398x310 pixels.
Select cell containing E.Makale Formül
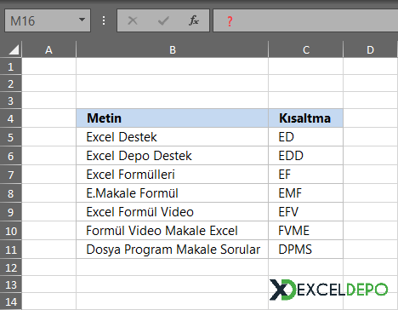(x=173, y=193)
